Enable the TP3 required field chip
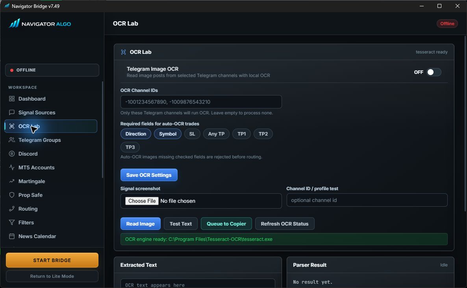The width and height of the screenshot is (467, 288). point(130,147)
